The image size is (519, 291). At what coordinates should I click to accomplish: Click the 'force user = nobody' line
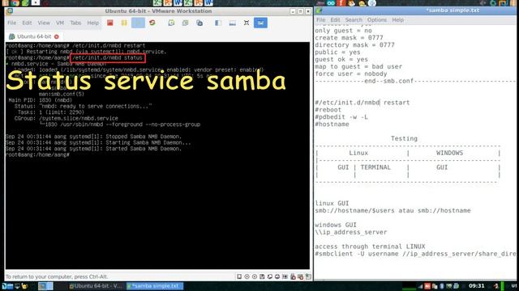coord(351,74)
